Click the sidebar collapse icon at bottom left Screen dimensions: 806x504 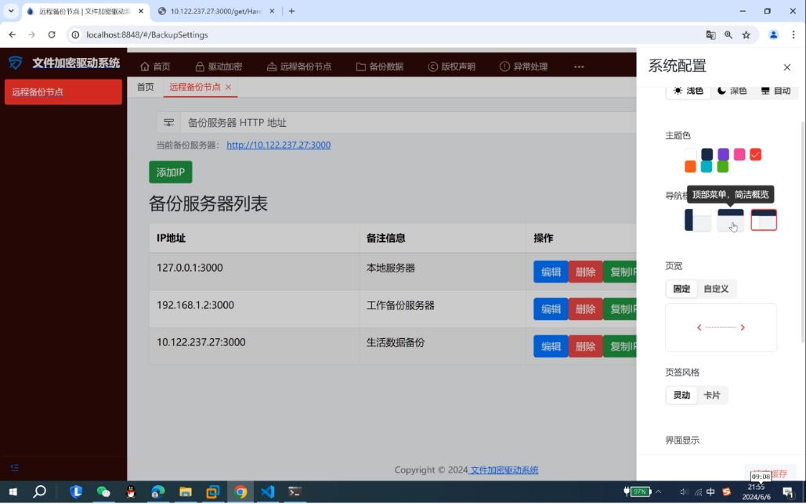pyautogui.click(x=15, y=468)
